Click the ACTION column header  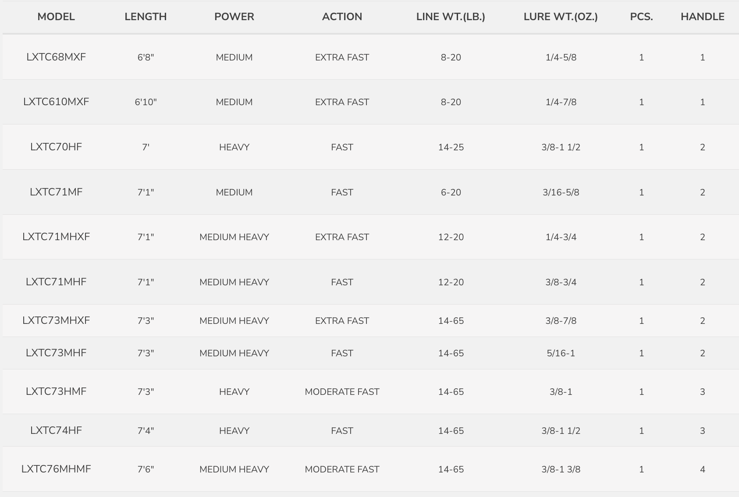[x=342, y=17]
